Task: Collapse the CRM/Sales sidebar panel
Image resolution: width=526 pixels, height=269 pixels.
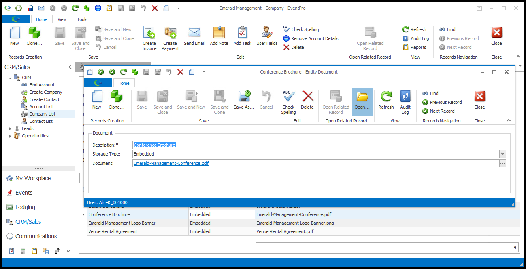Action: click(70, 67)
